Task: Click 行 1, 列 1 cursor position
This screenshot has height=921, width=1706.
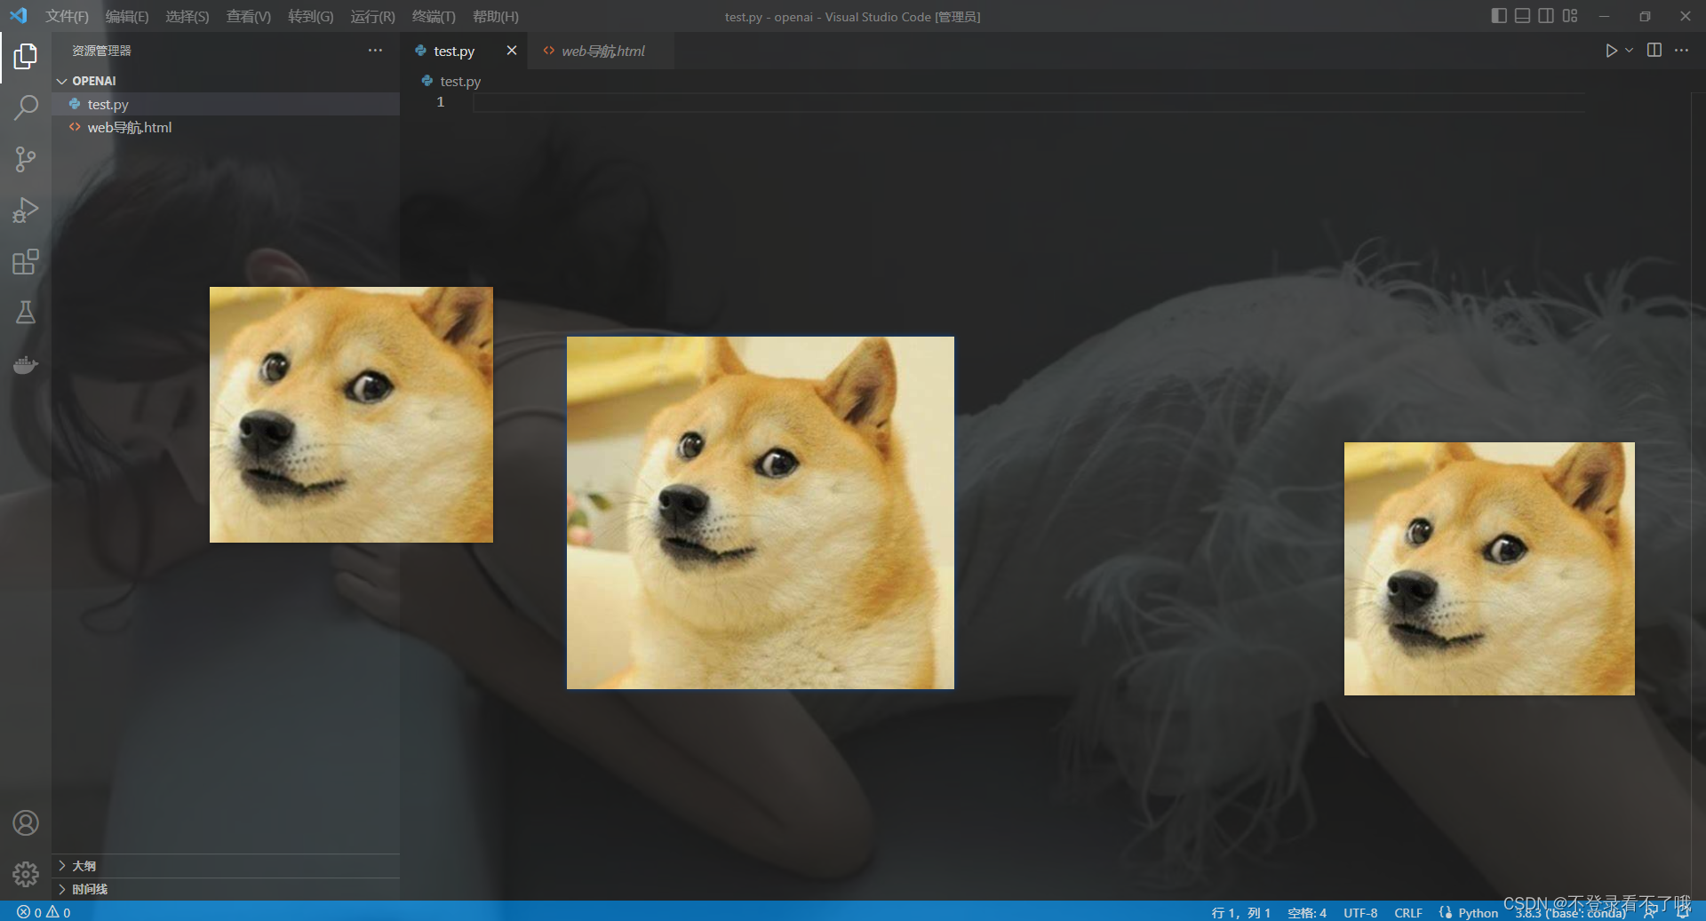Action: coord(1240,912)
